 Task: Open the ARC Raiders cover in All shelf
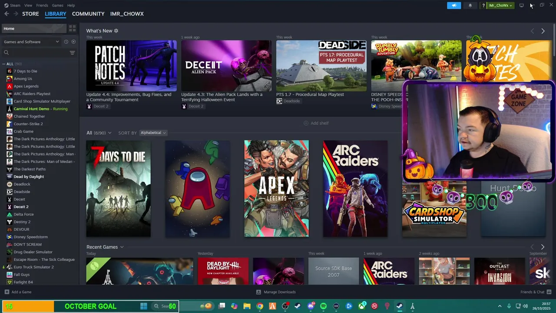click(x=355, y=189)
